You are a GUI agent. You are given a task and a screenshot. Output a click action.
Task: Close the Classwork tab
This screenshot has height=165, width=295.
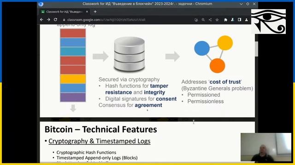(87, 11)
